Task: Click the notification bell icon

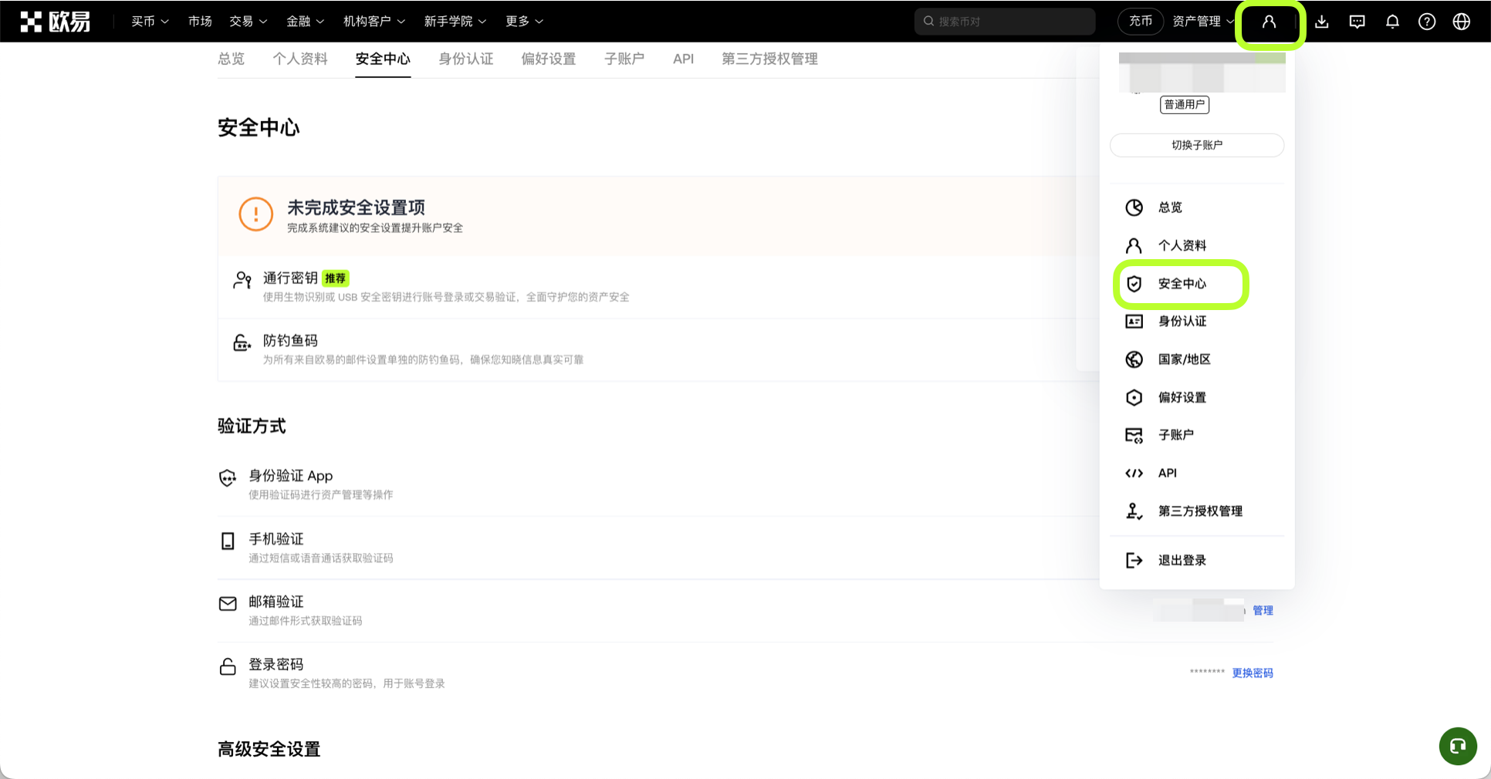Action: (x=1392, y=22)
